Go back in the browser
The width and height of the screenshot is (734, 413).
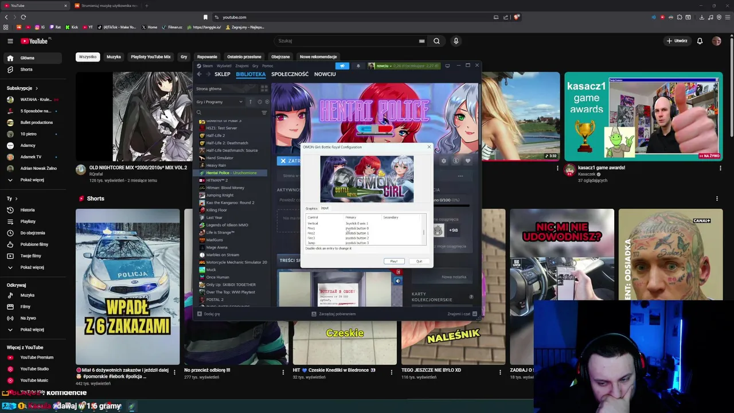[6, 17]
